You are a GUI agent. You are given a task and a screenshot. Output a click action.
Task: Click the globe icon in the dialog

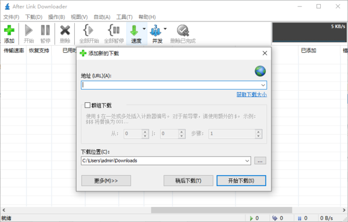coord(260,71)
